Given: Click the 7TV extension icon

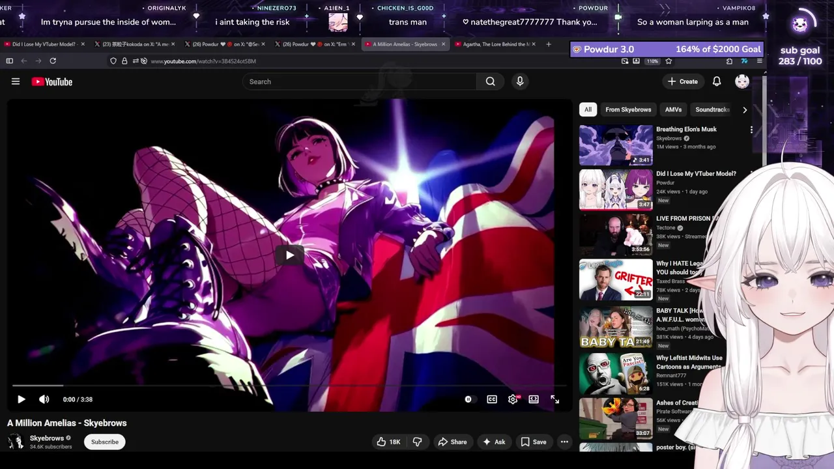Looking at the screenshot, I should [745, 61].
